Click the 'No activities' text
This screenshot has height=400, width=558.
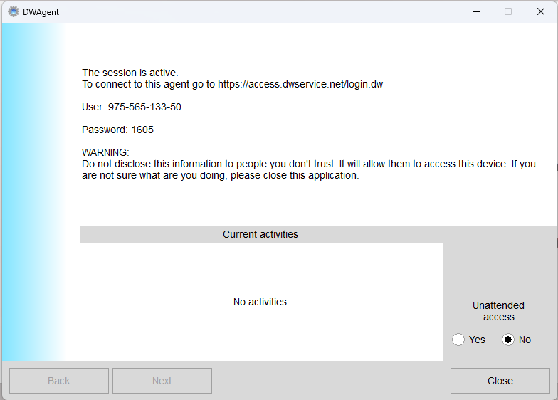coord(260,302)
